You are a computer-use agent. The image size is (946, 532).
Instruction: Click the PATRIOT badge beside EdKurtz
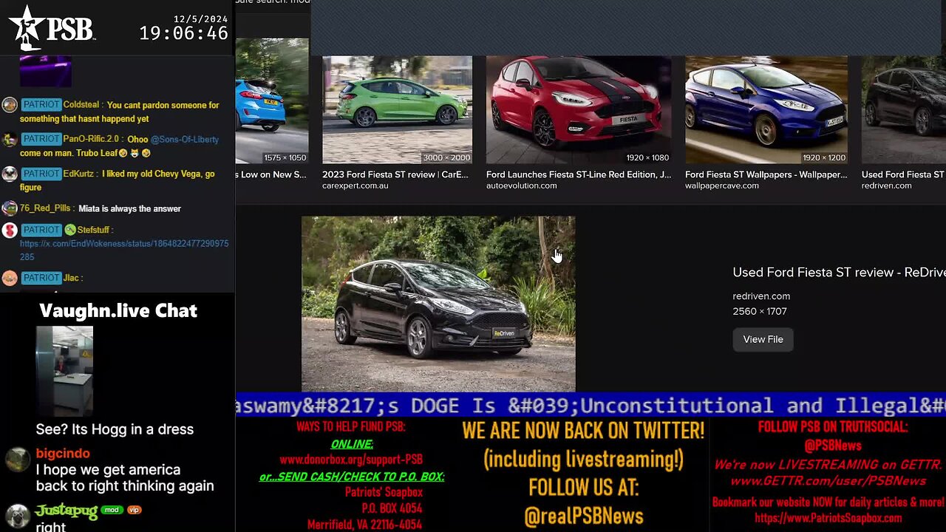[x=41, y=174]
